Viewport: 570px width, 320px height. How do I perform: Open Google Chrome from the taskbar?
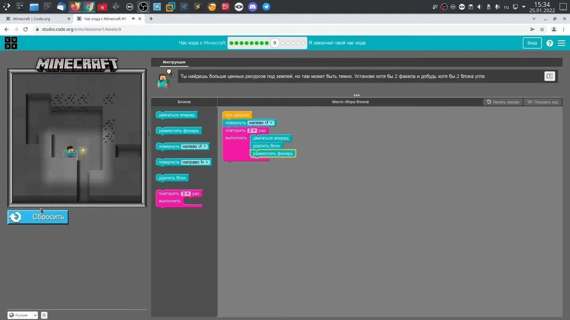click(x=89, y=7)
